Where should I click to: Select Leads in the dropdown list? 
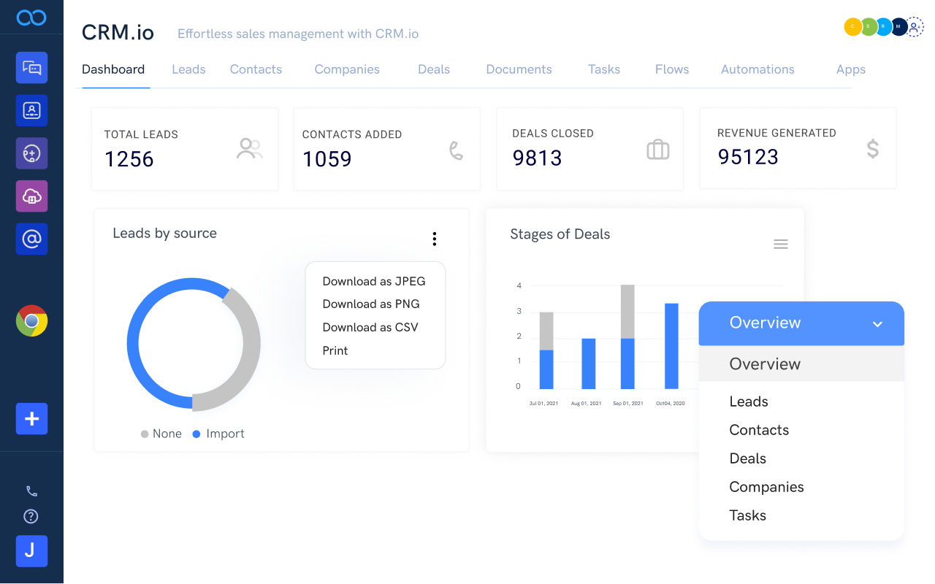tap(749, 401)
